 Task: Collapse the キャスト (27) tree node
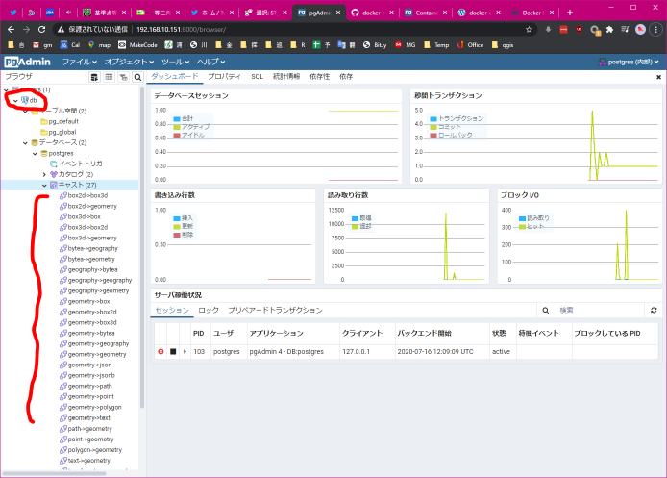pos(44,185)
